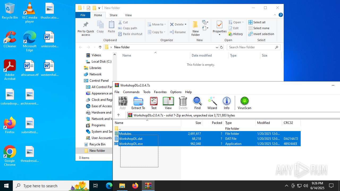
Task: Open the WinRAR Favorites menu
Action: 160,92
